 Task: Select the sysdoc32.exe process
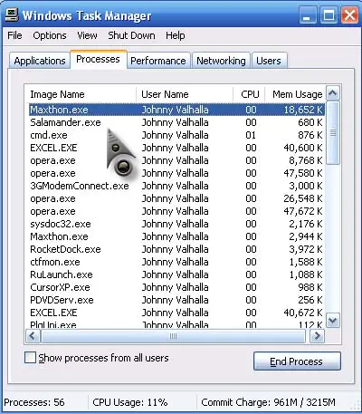(x=176, y=224)
